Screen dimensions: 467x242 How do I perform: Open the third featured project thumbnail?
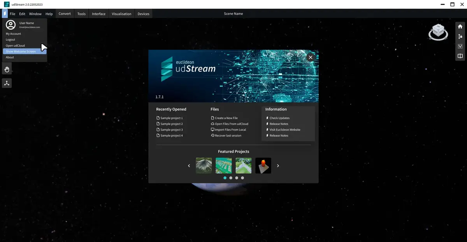[x=244, y=165]
